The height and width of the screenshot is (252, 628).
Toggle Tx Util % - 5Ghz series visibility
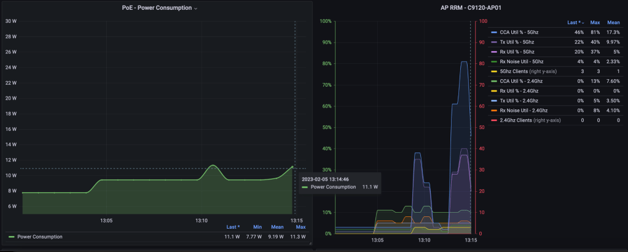pyautogui.click(x=517, y=42)
